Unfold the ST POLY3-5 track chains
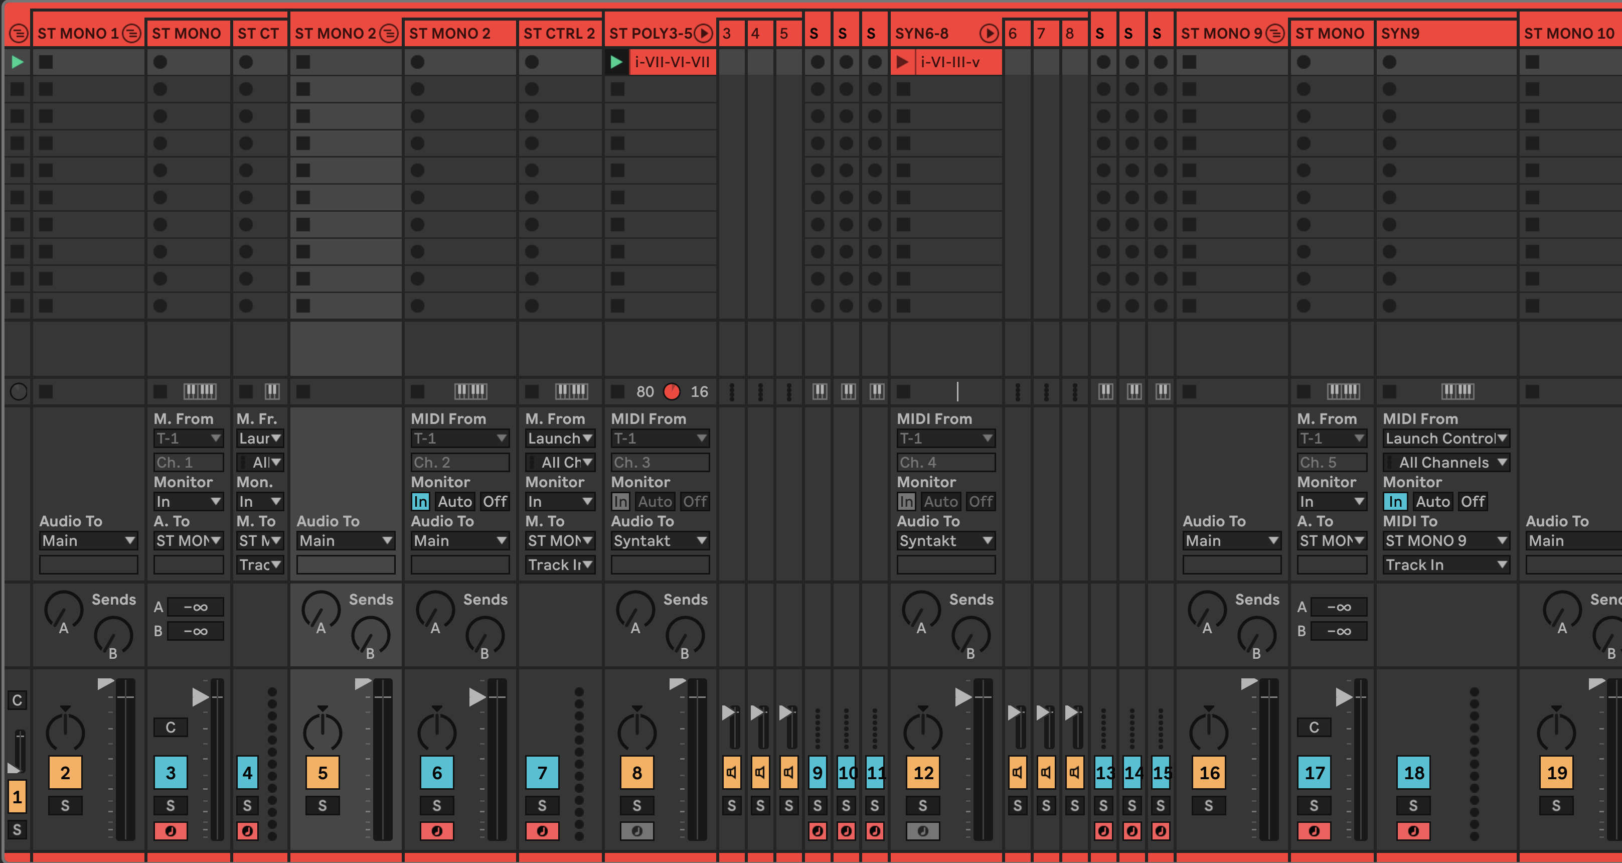Screen dimensions: 1622x863 [x=703, y=34]
